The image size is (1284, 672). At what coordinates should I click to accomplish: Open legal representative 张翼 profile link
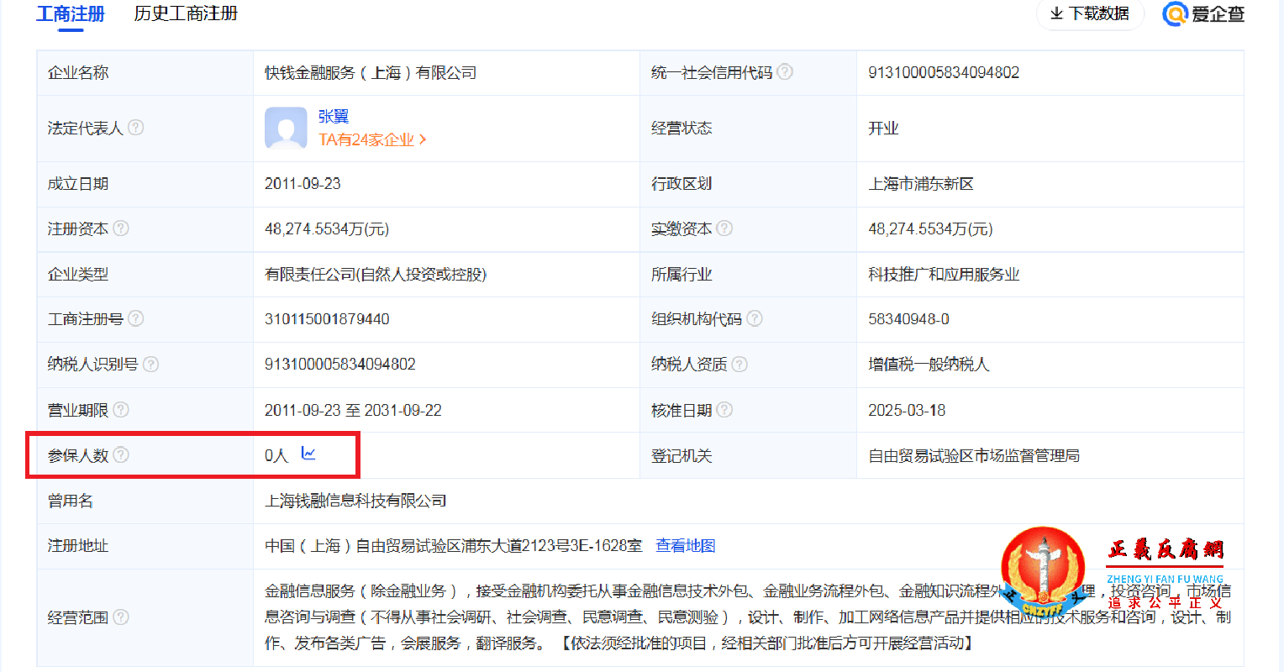(x=335, y=117)
